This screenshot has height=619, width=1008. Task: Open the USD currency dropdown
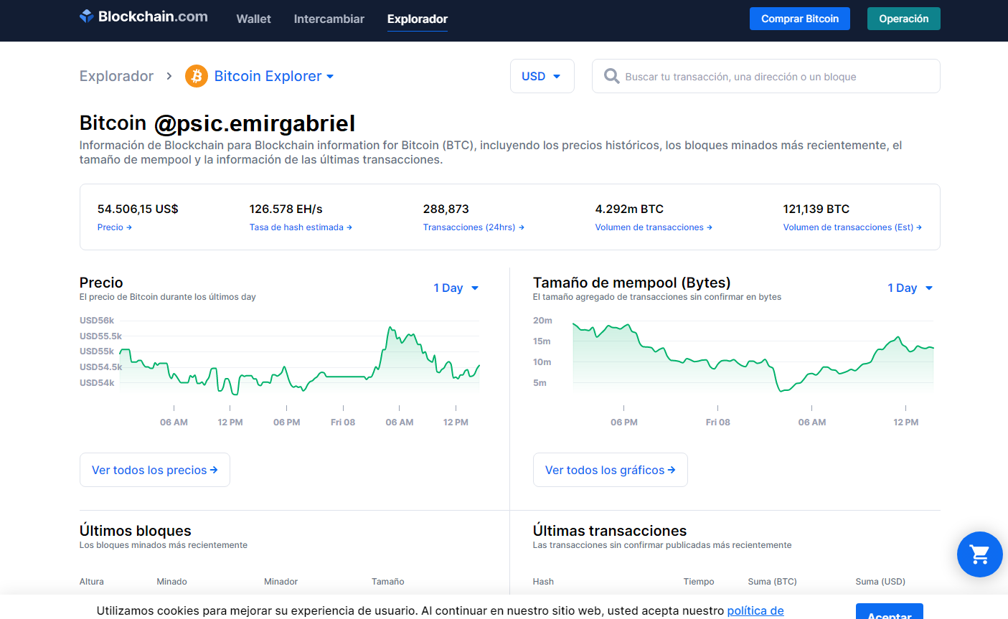(542, 76)
